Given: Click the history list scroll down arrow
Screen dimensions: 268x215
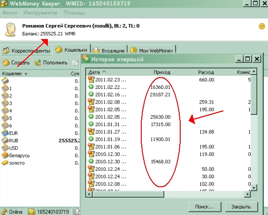Looking at the screenshot, I should click(x=253, y=188).
